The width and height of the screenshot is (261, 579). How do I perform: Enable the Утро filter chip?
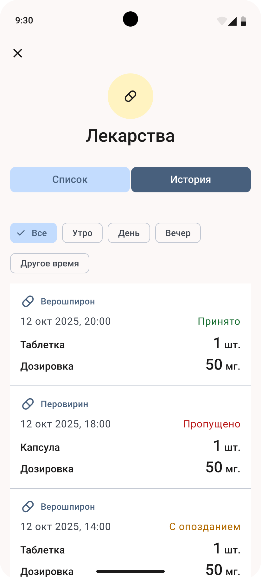pos(82,233)
